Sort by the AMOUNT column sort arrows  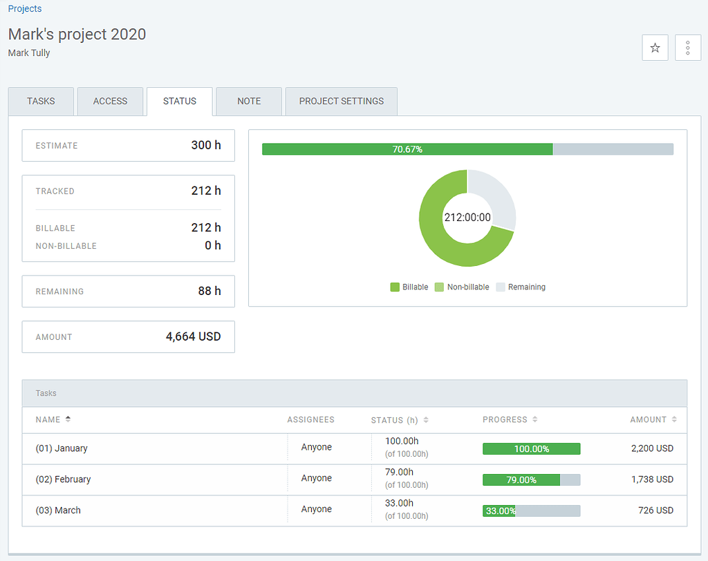(x=673, y=419)
